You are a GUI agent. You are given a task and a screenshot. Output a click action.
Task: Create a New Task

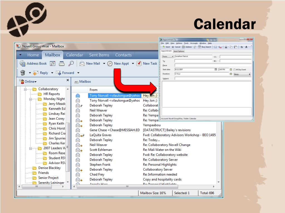[147, 64]
